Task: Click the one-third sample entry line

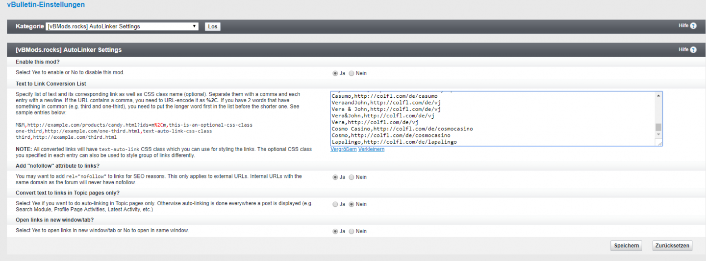Action: 114,131
